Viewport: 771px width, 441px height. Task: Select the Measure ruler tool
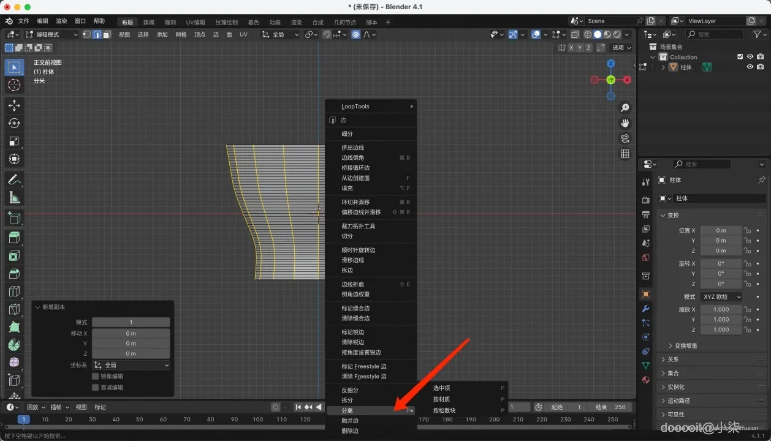[x=14, y=197]
